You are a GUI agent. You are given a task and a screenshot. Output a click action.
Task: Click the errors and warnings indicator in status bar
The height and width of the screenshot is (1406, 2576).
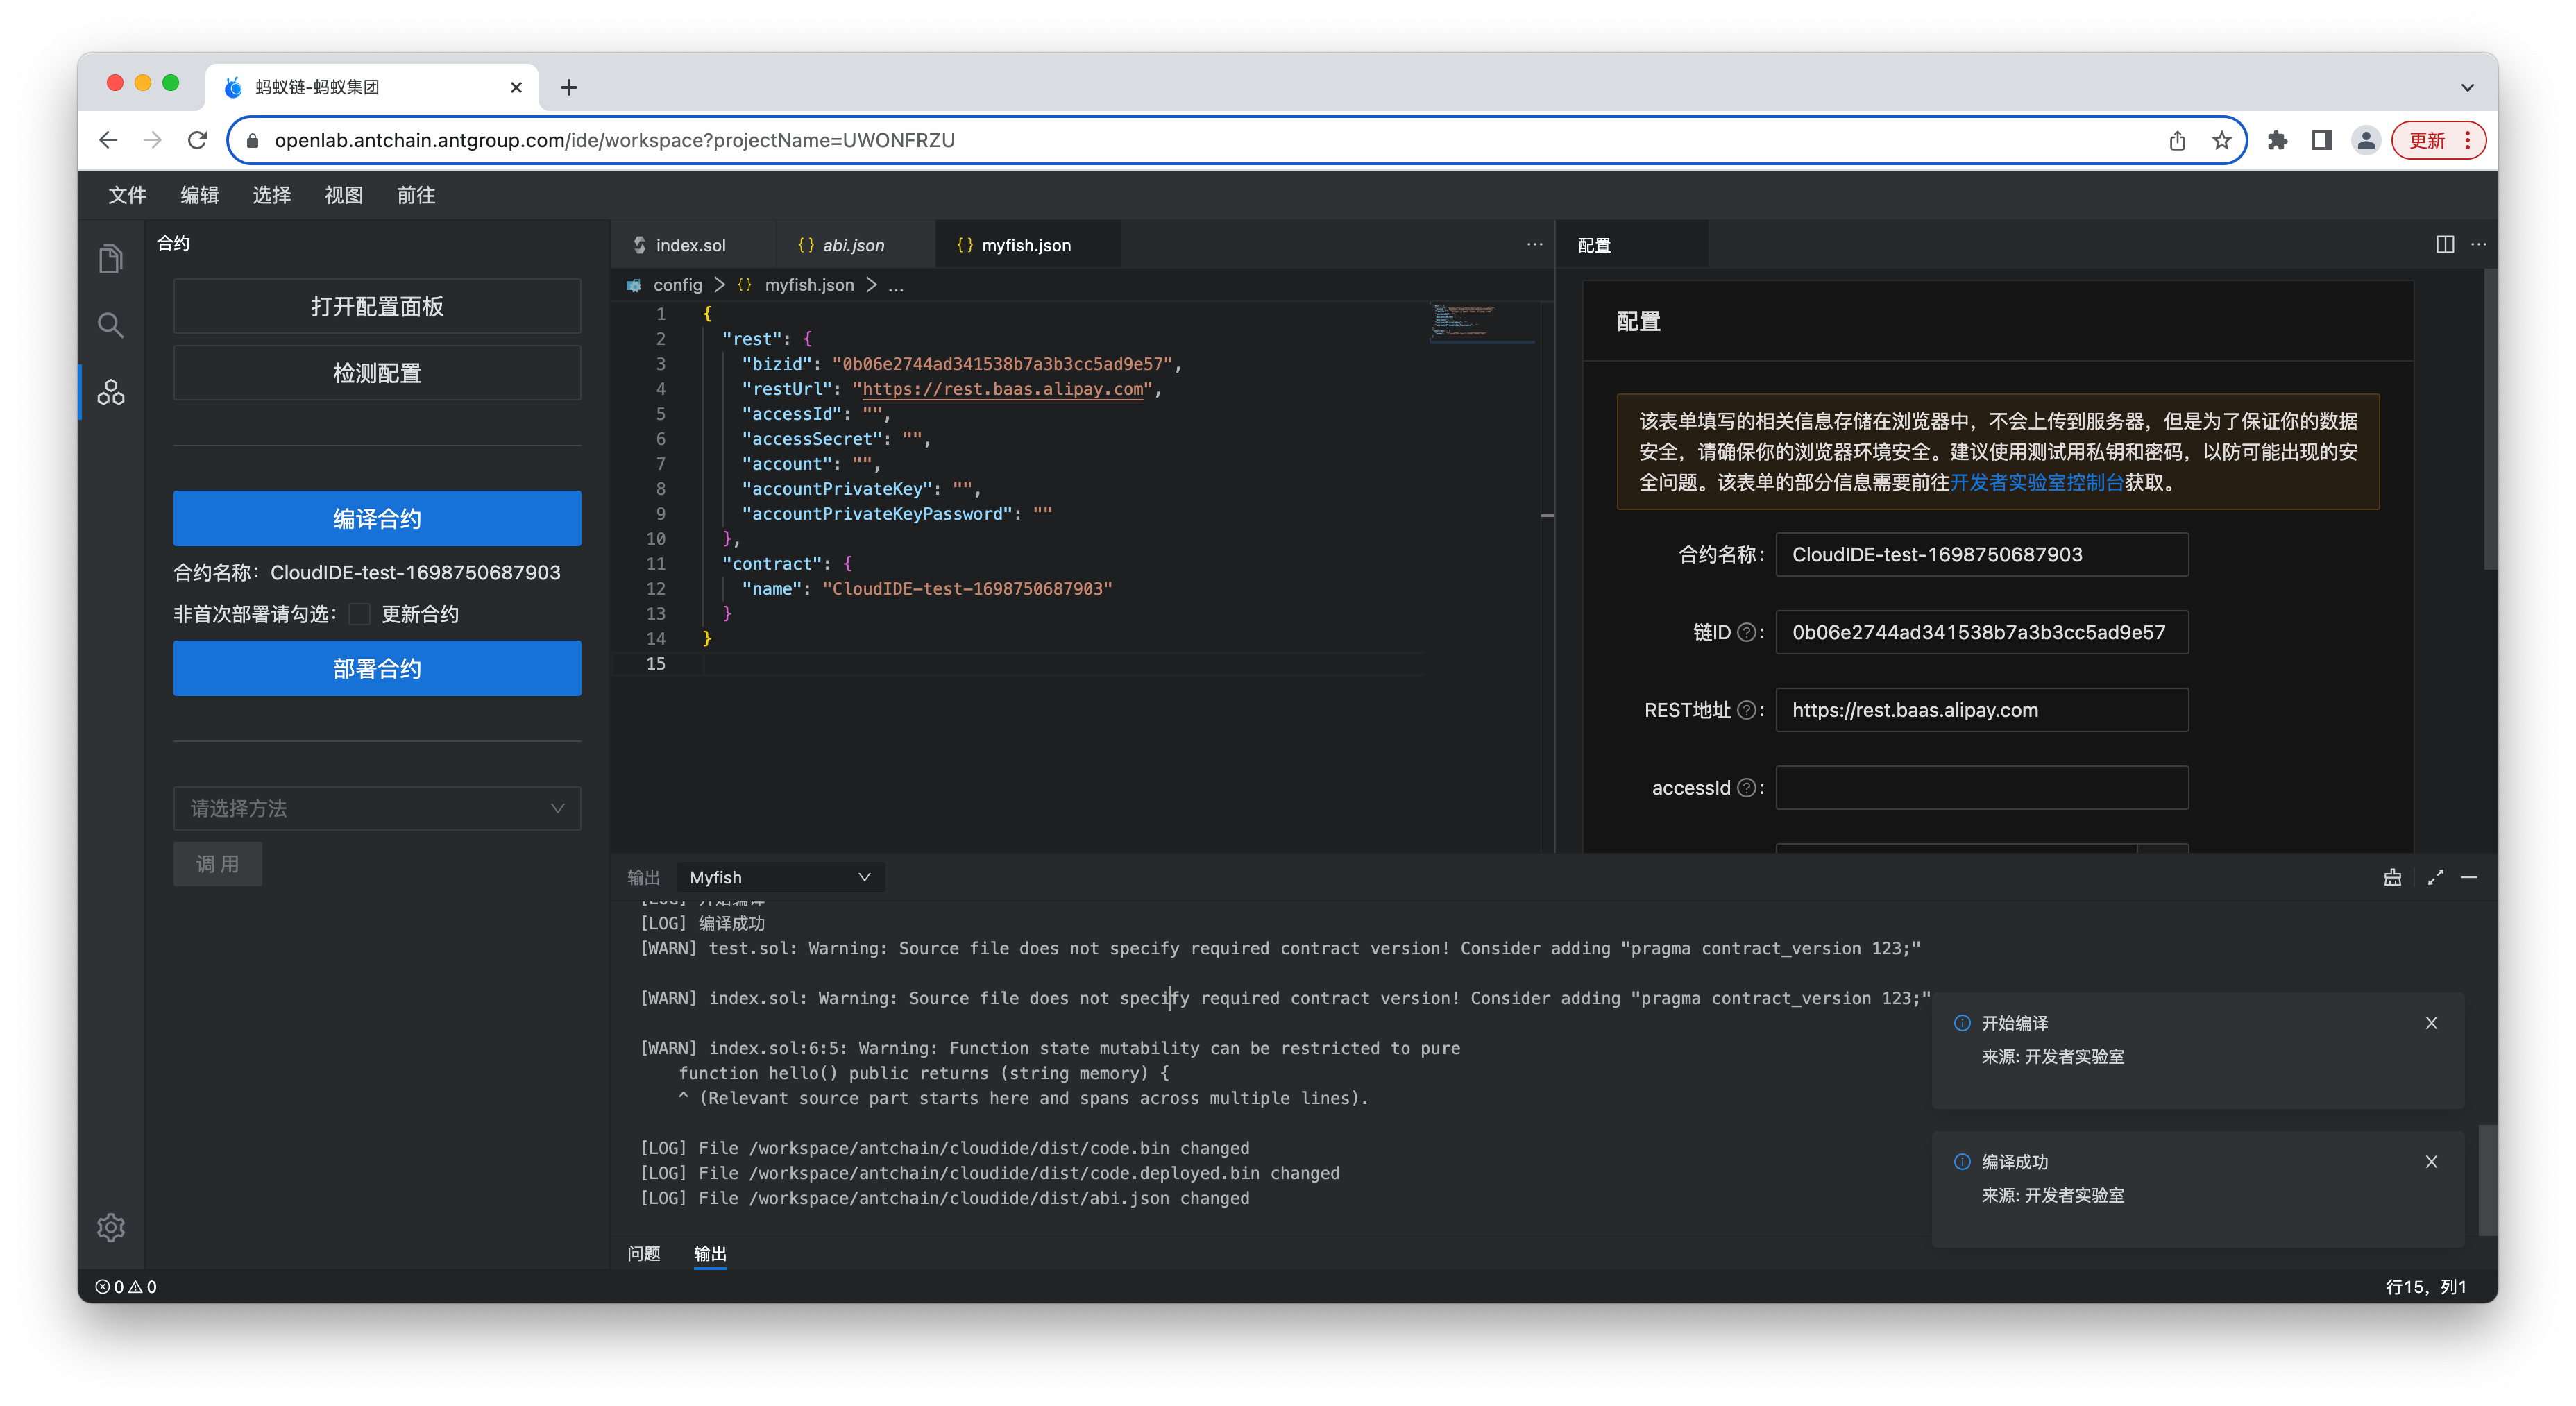click(x=126, y=1287)
